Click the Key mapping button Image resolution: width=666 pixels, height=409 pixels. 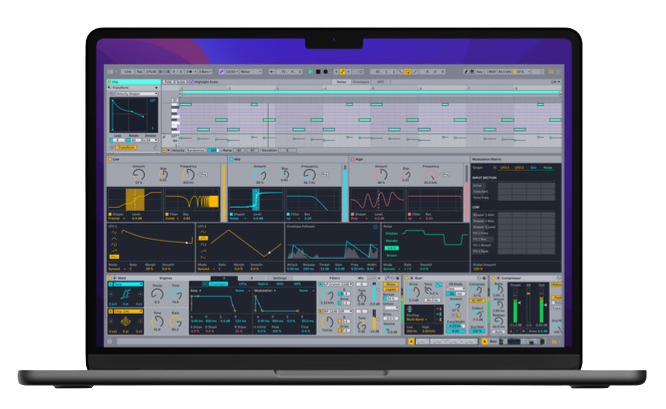pos(479,72)
